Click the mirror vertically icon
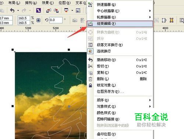 [x=82, y=20]
